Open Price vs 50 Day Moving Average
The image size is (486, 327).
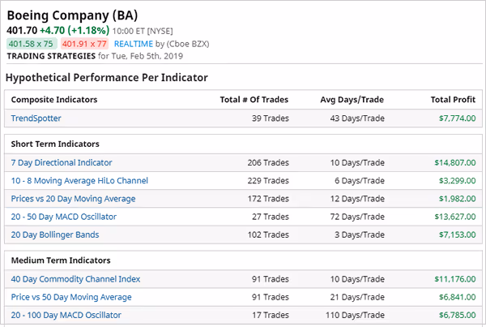pos(71,297)
